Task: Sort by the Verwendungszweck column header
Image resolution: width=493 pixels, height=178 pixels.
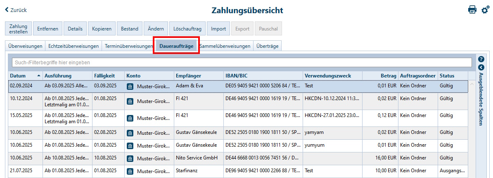Action: point(333,76)
